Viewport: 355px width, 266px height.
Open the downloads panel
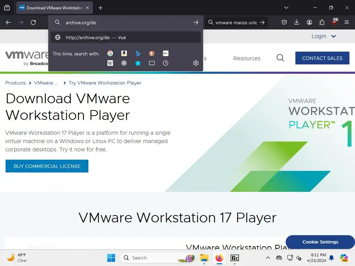[x=297, y=22]
